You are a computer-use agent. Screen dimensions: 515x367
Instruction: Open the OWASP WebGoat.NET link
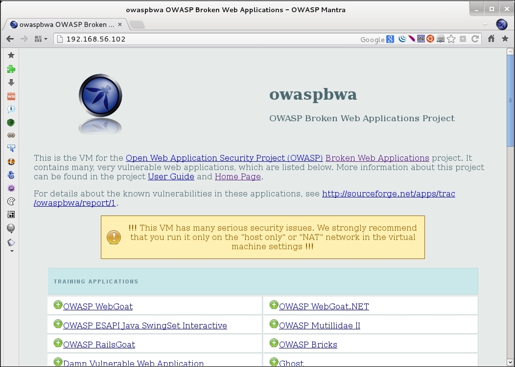click(x=324, y=306)
